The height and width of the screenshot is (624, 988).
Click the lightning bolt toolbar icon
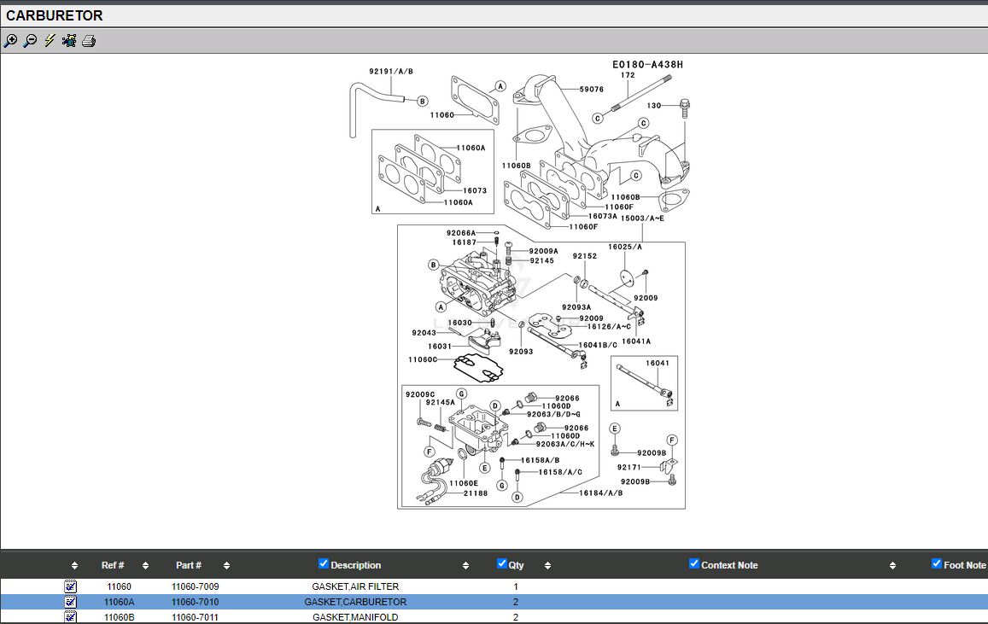[x=50, y=41]
